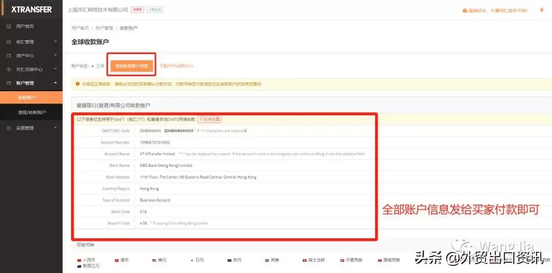Click the Account Number label
Image resolution: width=552 pixels, height=273 pixels.
click(115, 142)
